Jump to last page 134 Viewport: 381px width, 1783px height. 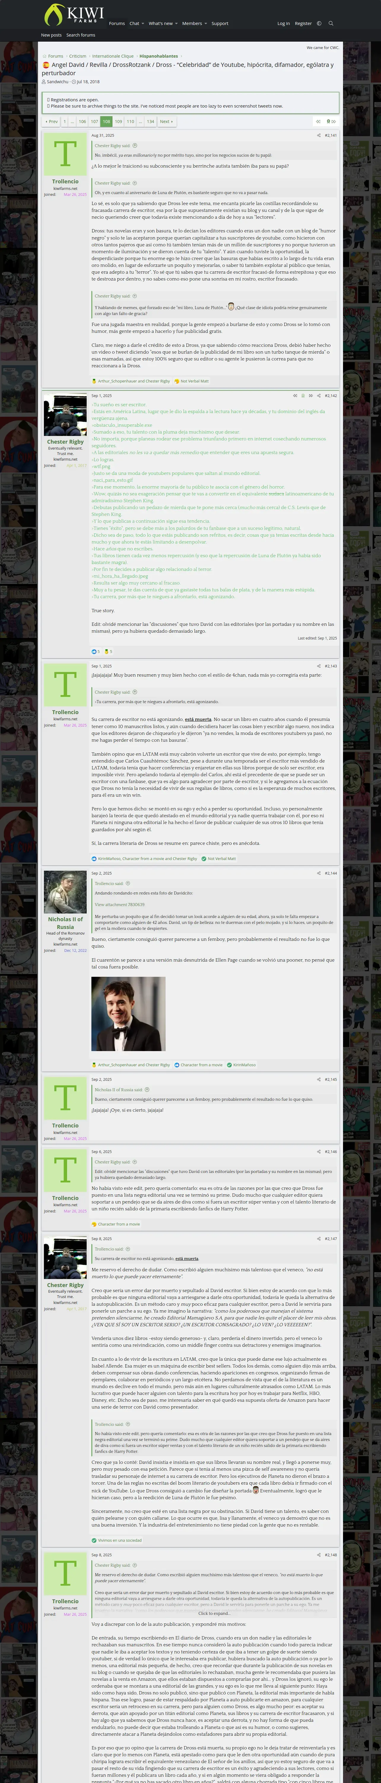pyautogui.click(x=151, y=121)
